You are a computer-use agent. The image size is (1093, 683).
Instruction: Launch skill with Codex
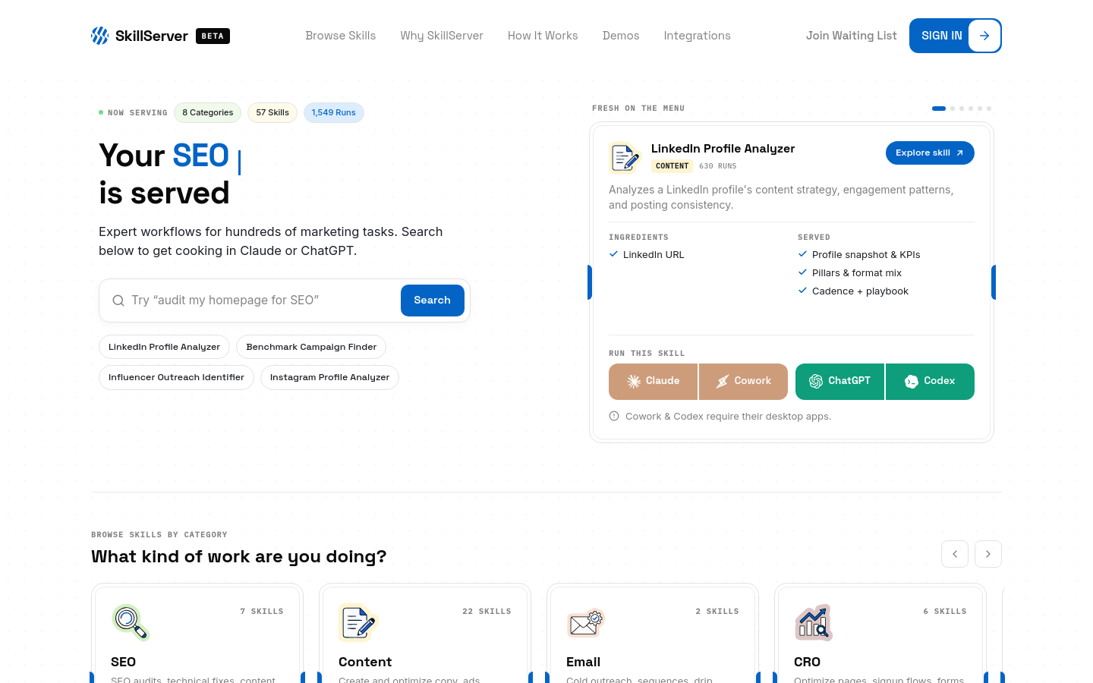[x=930, y=382]
